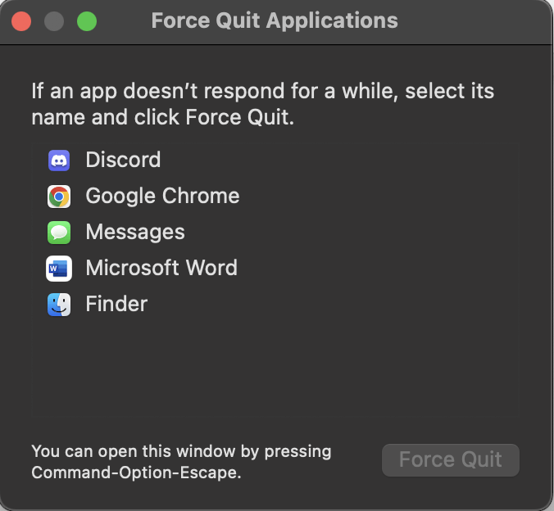Click the Microsoft Word icon

(x=59, y=269)
